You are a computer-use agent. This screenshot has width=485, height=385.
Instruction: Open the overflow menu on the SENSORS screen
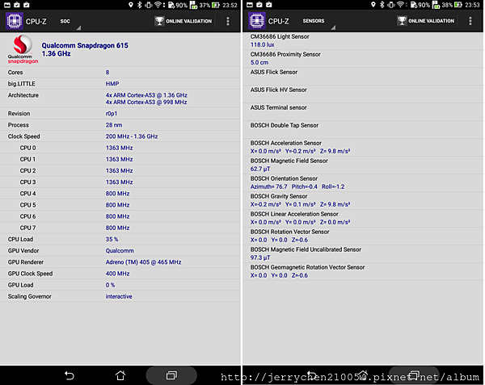tap(470, 21)
